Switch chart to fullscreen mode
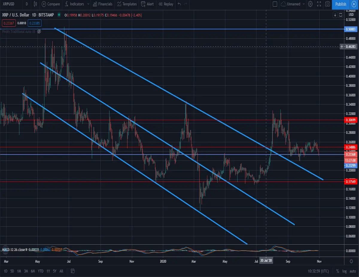Screen dimensions: 359x277 (x=319, y=4)
